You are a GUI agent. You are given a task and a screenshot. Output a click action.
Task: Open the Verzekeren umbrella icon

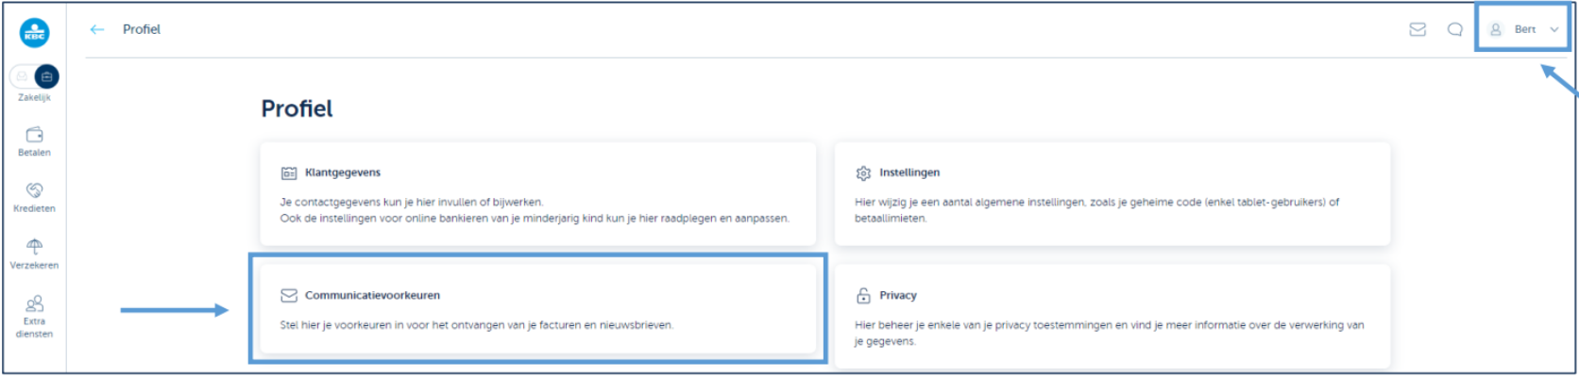click(x=34, y=247)
